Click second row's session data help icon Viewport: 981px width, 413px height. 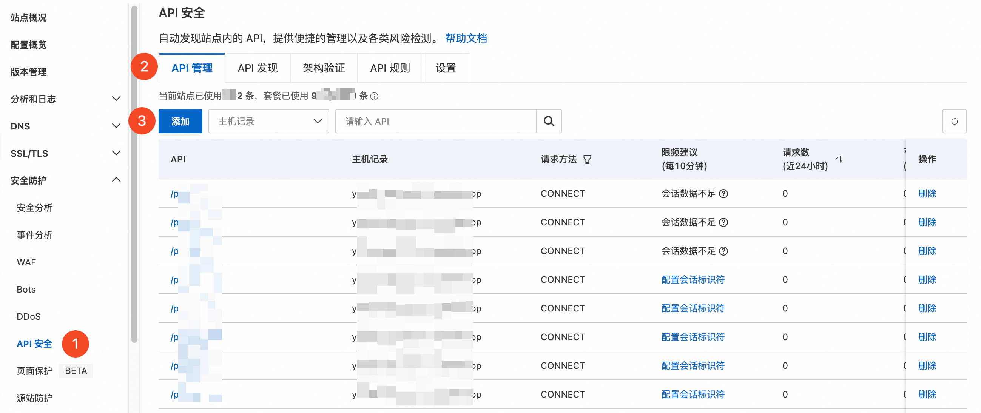(x=723, y=222)
